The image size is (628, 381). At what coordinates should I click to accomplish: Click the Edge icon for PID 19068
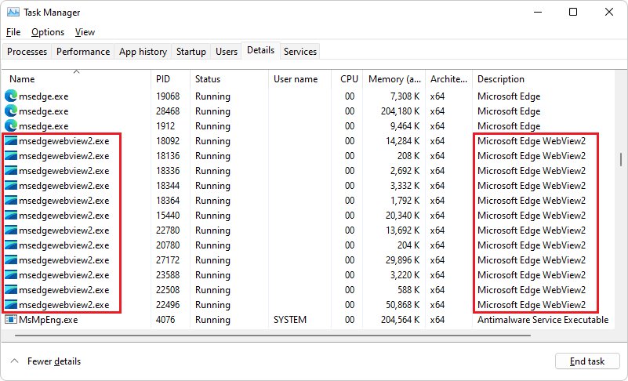(11, 96)
